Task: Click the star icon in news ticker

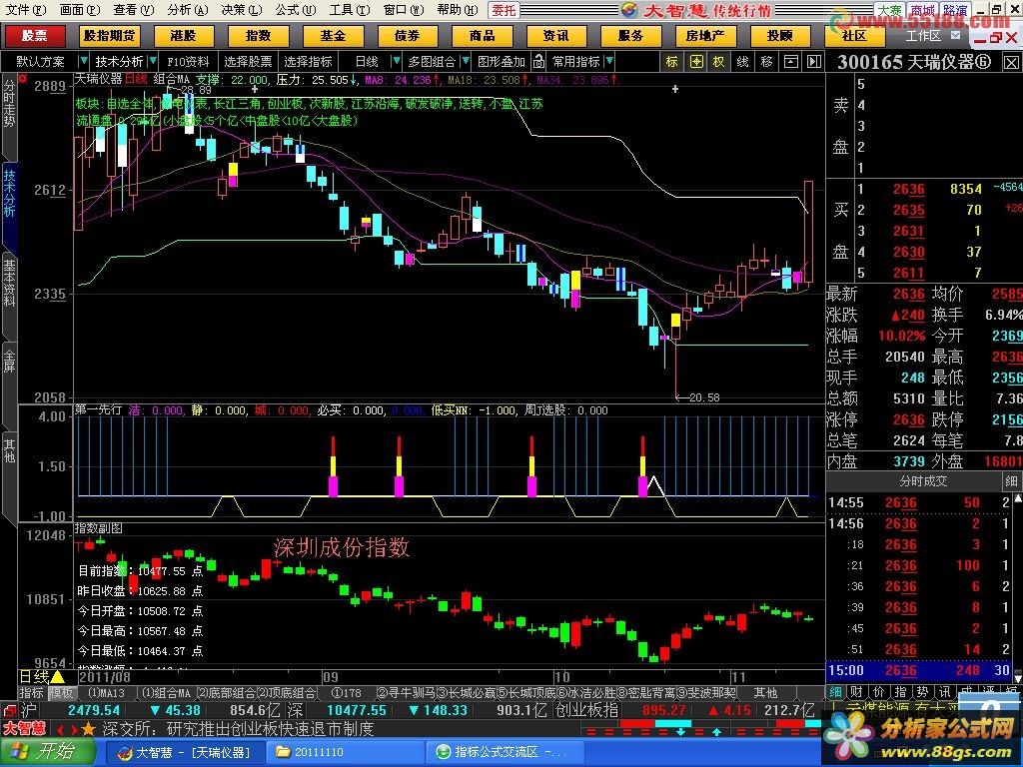Action: (x=89, y=728)
